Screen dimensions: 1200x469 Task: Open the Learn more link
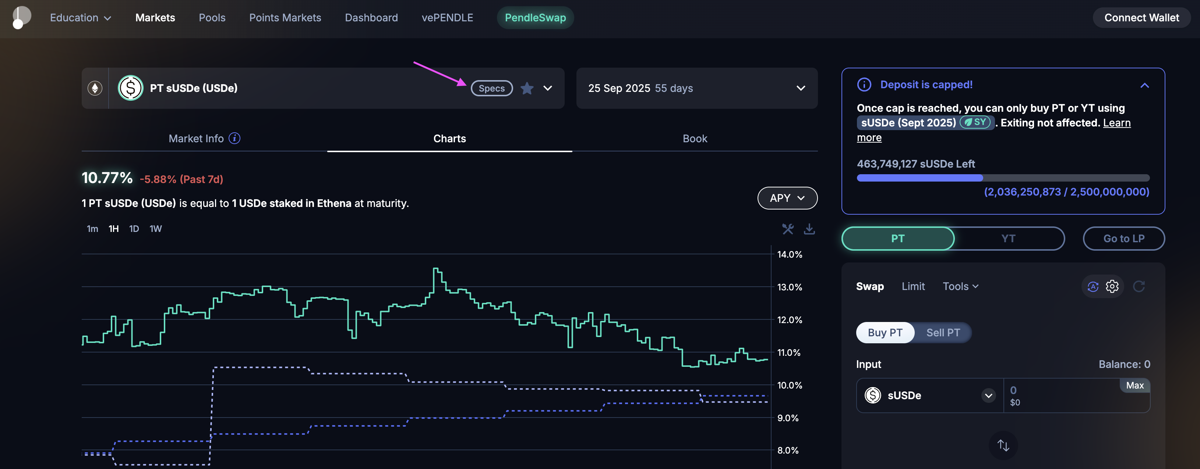pos(1116,123)
